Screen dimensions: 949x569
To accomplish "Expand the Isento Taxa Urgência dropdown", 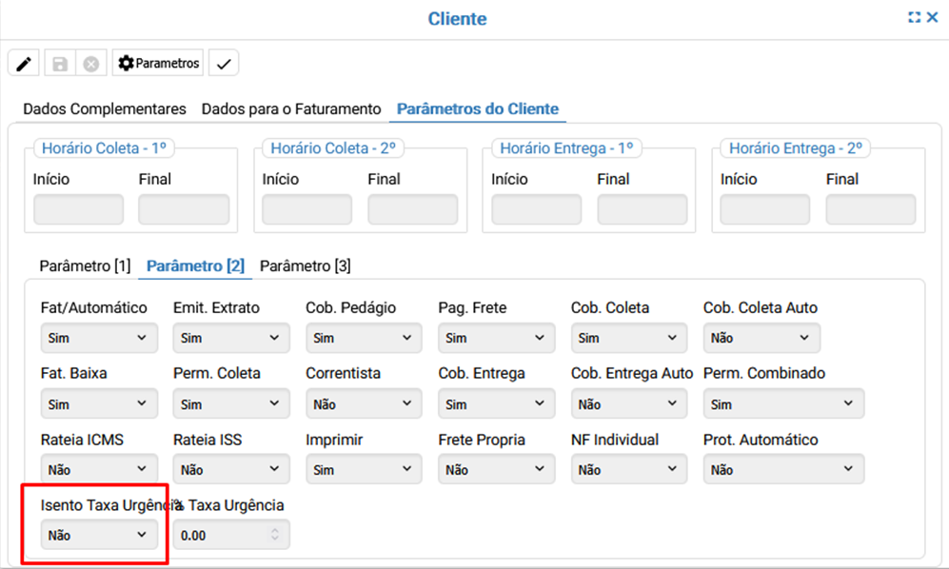I will click(x=99, y=536).
